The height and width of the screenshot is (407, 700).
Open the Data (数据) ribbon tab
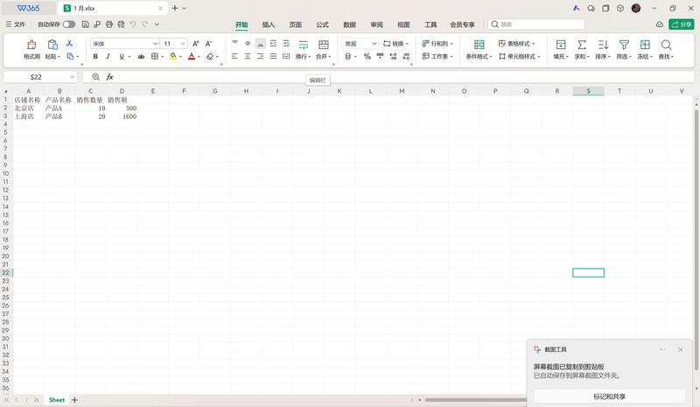(x=349, y=25)
